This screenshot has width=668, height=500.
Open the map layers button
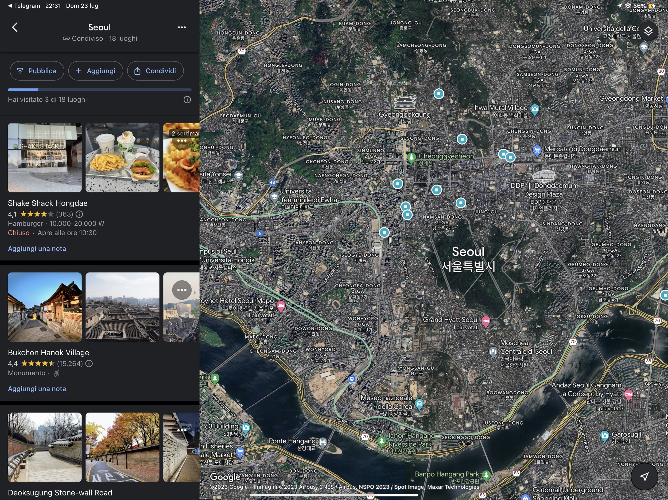(648, 31)
